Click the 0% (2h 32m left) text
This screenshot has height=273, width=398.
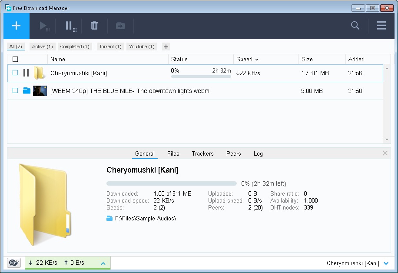click(x=264, y=183)
